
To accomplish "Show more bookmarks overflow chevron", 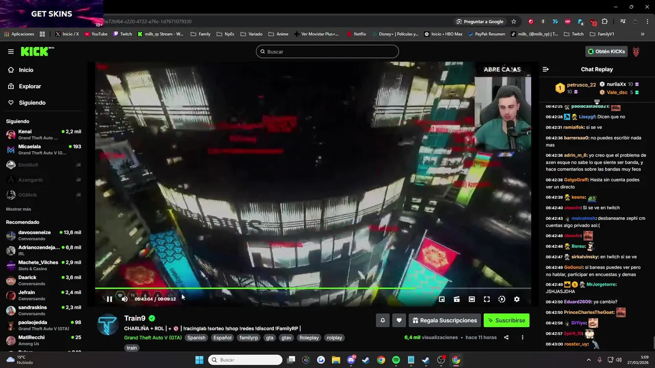I will [x=643, y=34].
